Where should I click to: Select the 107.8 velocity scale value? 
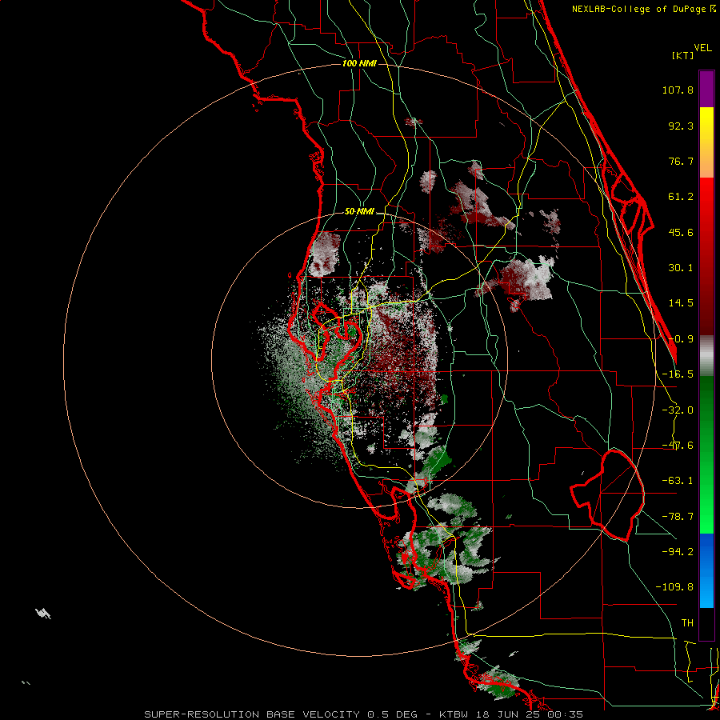pos(678,90)
